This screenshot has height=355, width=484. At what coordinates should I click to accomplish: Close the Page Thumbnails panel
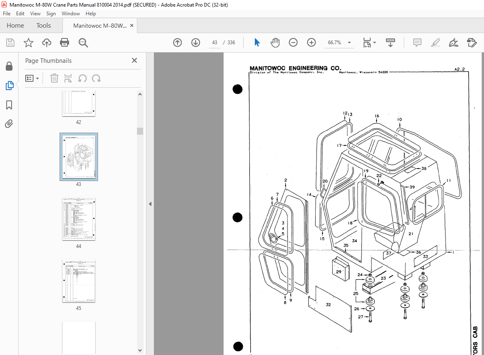coord(134,60)
